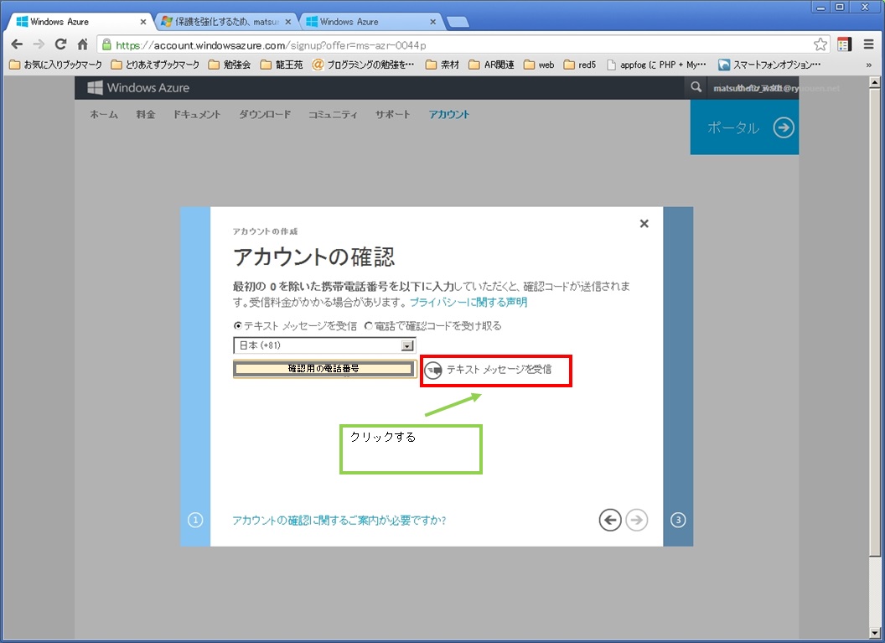Click the 確認用の電話番号 phone number field
885x643 pixels.
[x=324, y=369]
